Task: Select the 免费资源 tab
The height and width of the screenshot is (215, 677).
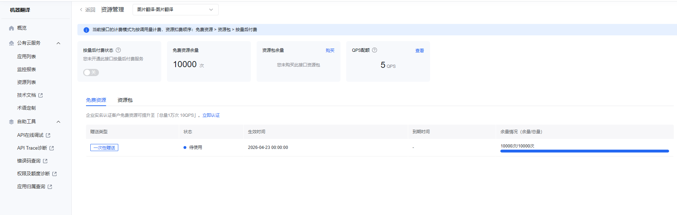Action: [x=96, y=100]
